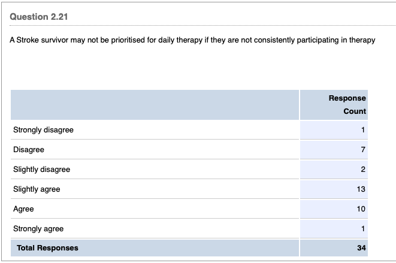
Task: Select the Strongly disagree row label
Action: click(x=44, y=130)
